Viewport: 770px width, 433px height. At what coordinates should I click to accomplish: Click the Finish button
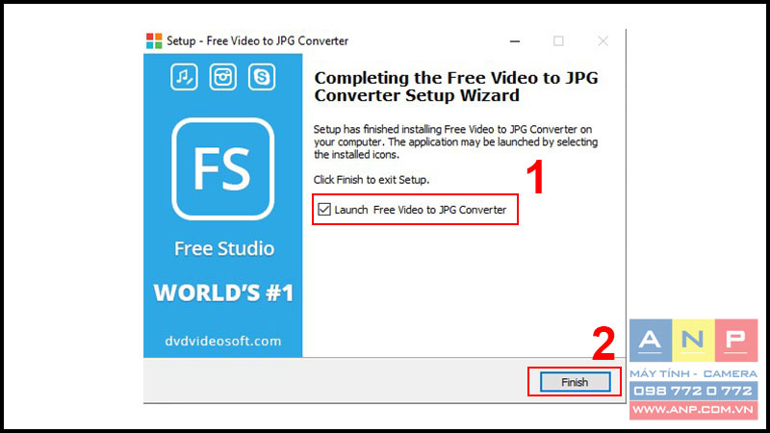575,382
